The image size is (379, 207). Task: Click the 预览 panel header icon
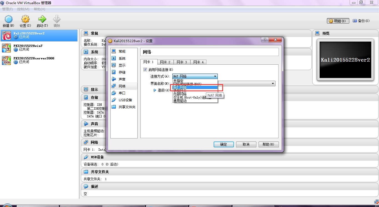(x=317, y=33)
